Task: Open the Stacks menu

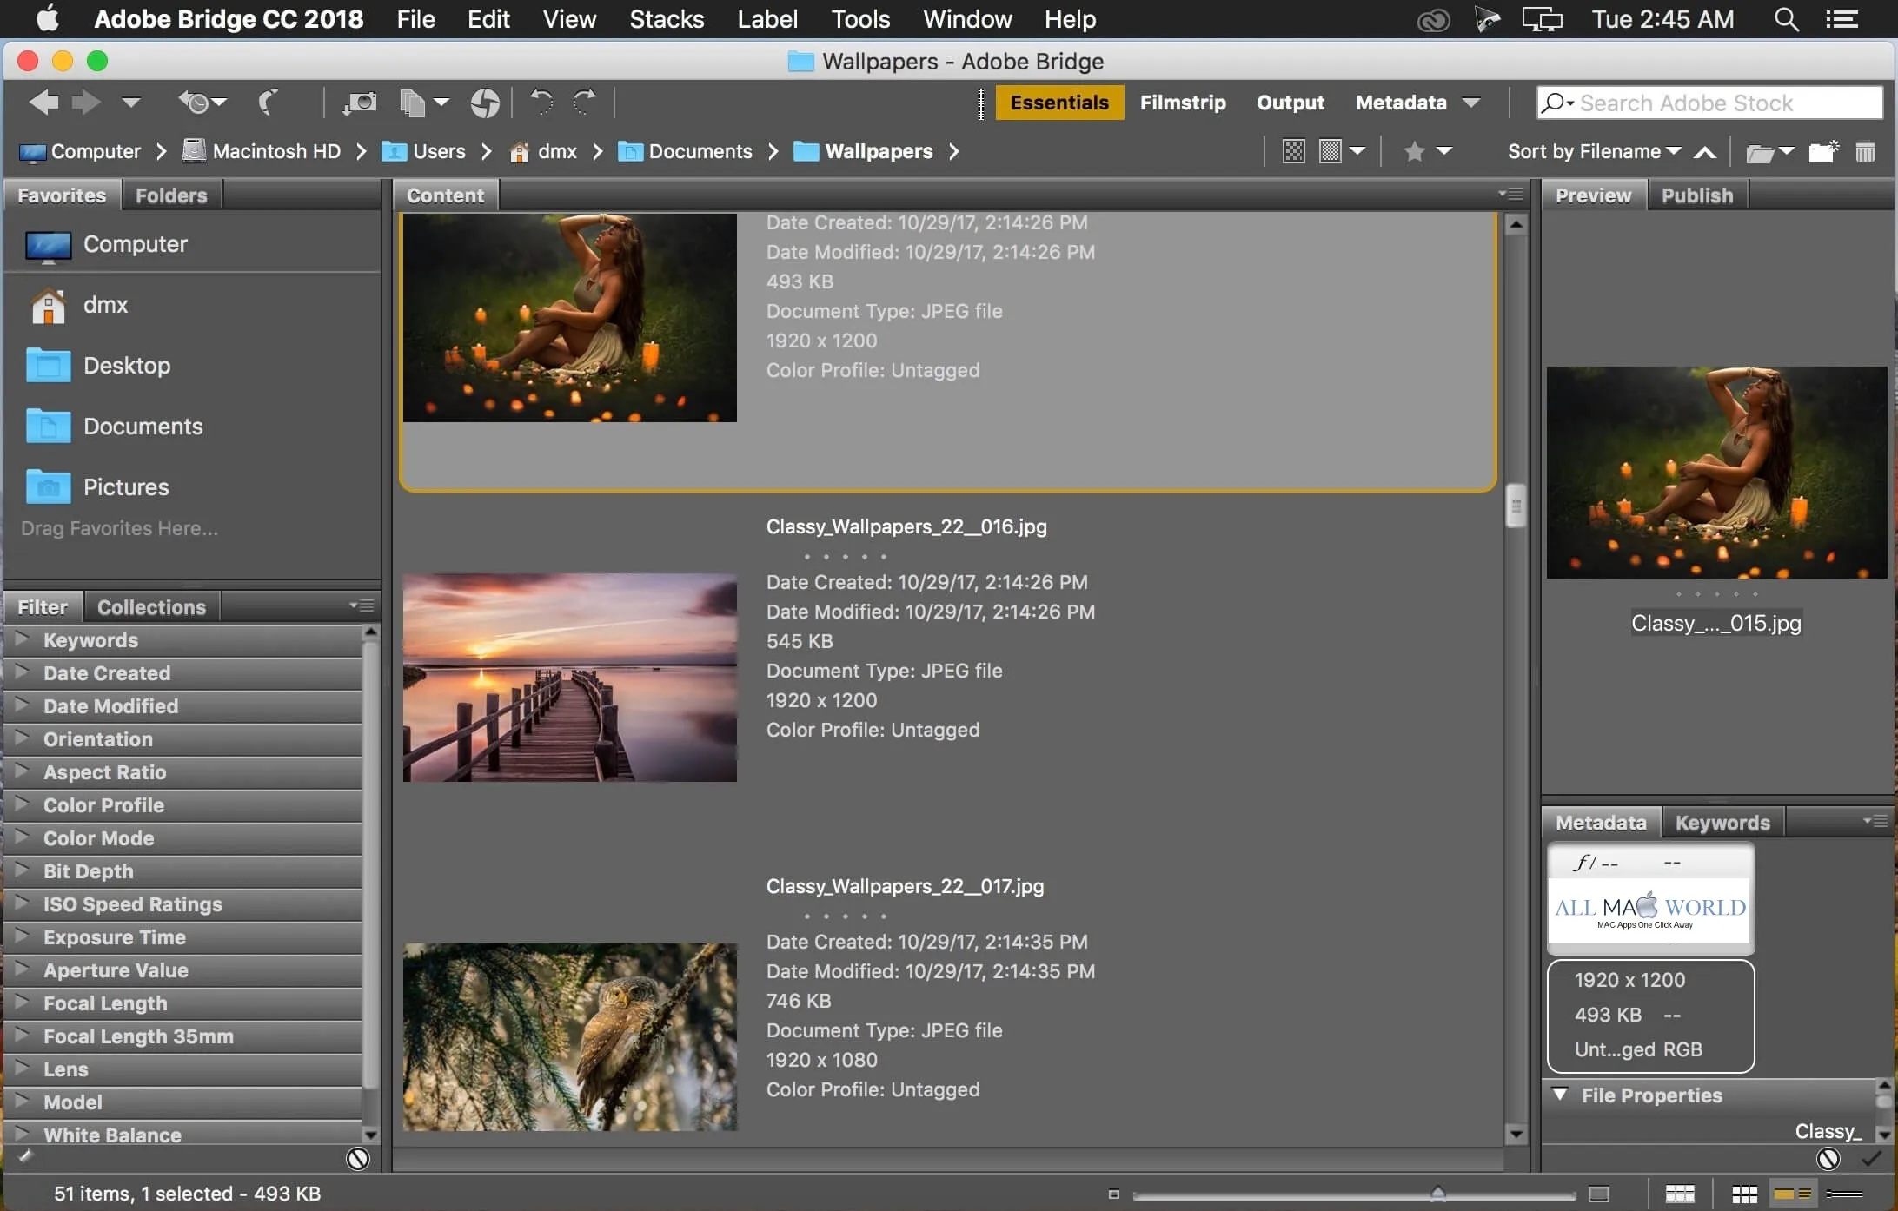Action: (665, 19)
